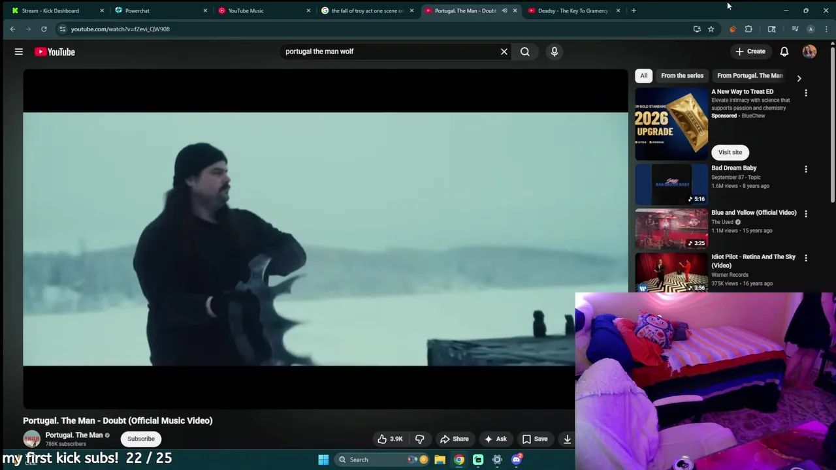Open options for the BlueChew ad

806,93
